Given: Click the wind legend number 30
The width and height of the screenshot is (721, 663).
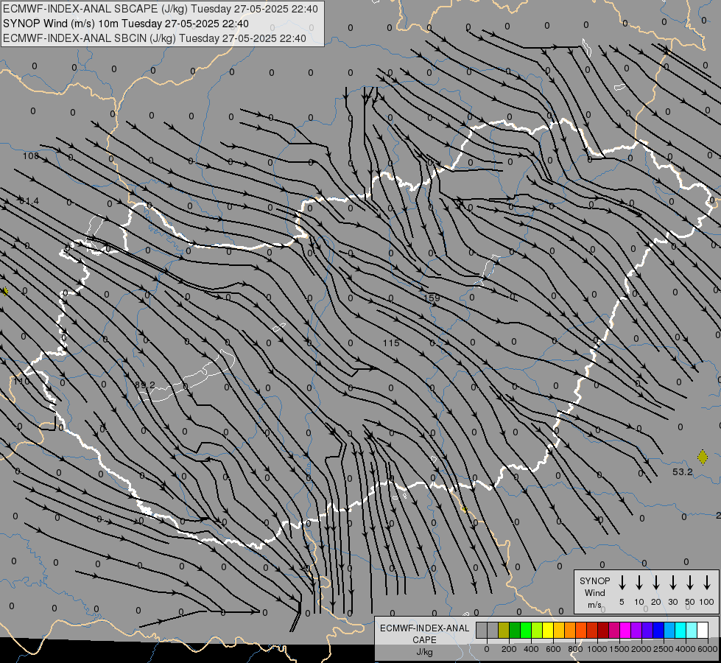Looking at the screenshot, I should tap(672, 602).
